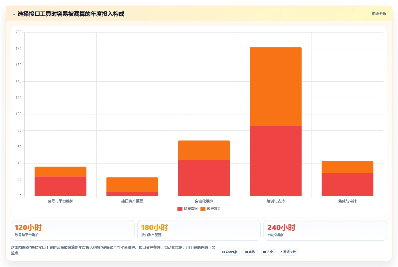Open the 240小时 data card
Image resolution: width=398 pixels, height=267 pixels.
325,230
